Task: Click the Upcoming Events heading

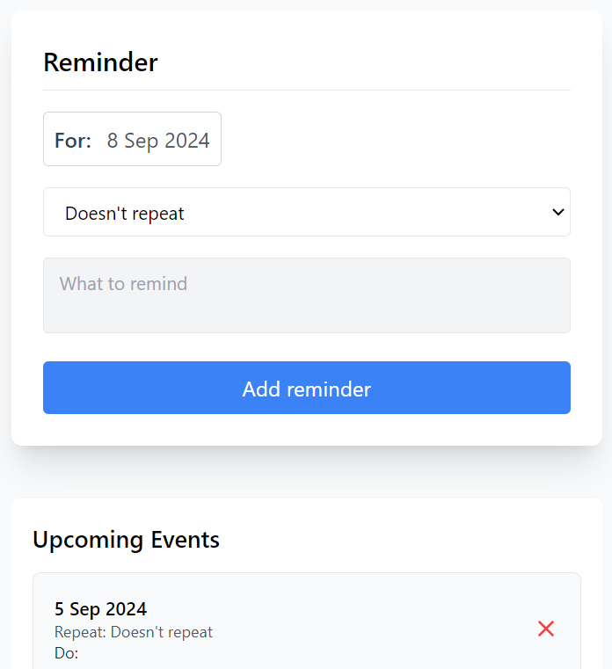Action: click(127, 540)
